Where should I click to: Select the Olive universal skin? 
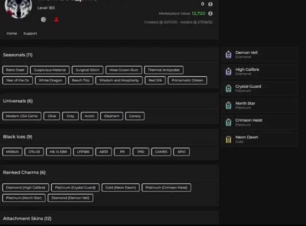pos(52,116)
